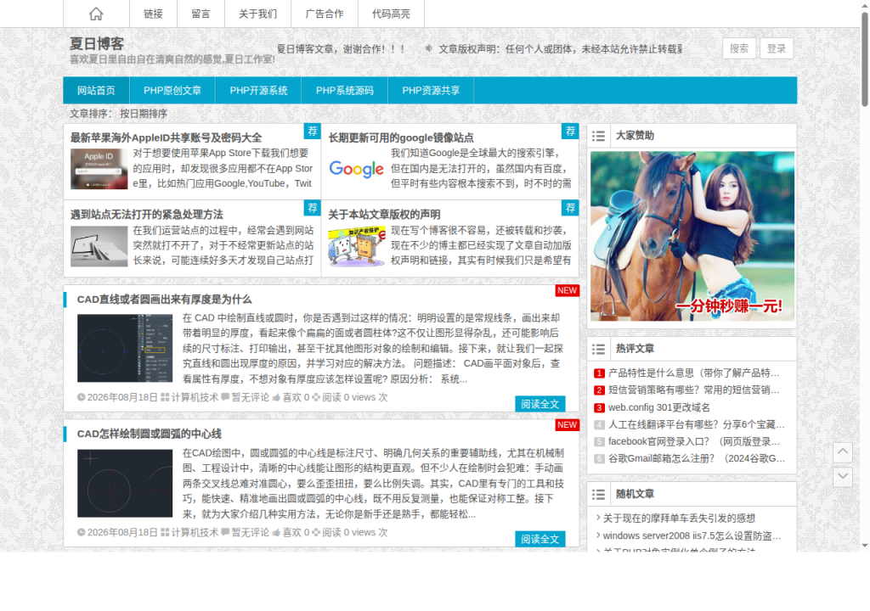Click the list icon beside 大家赞助
This screenshot has height=611, width=870.
(598, 136)
